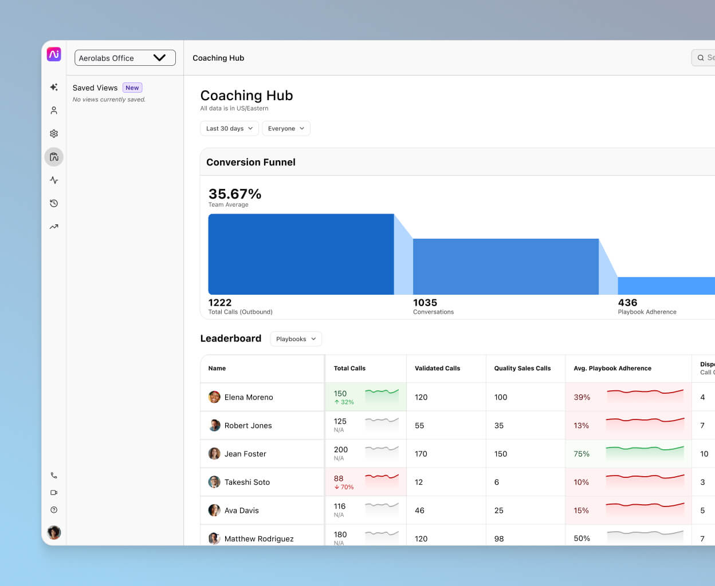
Task: Expand the Everyone filter dropdown
Action: (286, 128)
